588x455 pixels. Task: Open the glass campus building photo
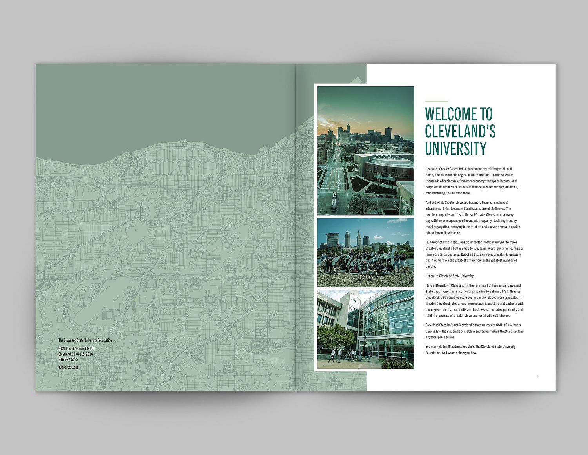[x=365, y=329]
